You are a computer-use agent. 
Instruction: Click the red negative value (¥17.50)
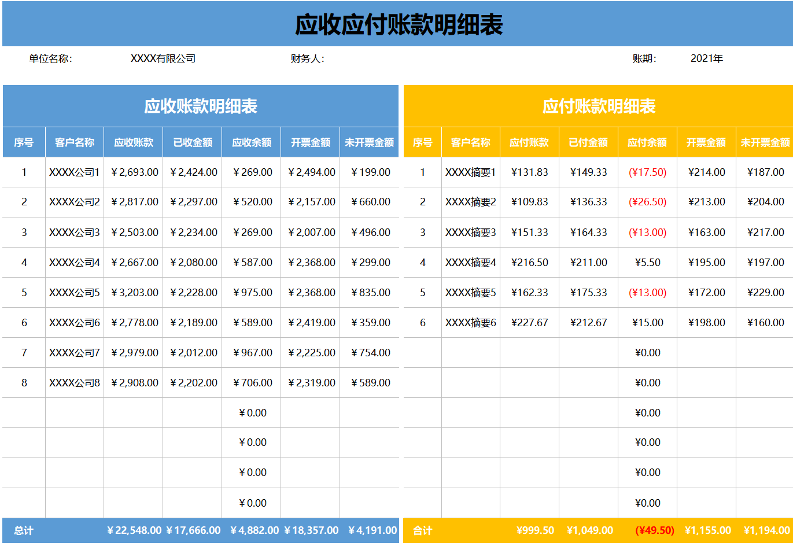647,172
